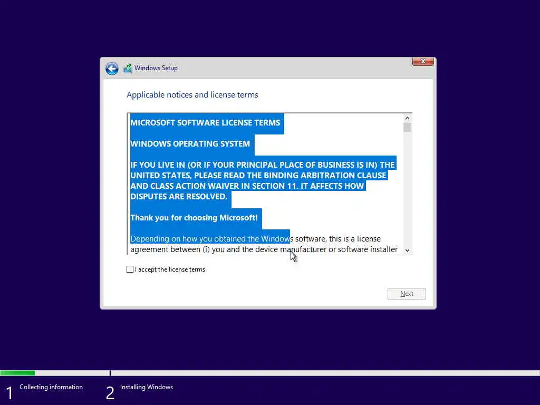This screenshot has height=405, width=540.
Task: Click the 'Installing Windows' step label
Action: (147, 387)
